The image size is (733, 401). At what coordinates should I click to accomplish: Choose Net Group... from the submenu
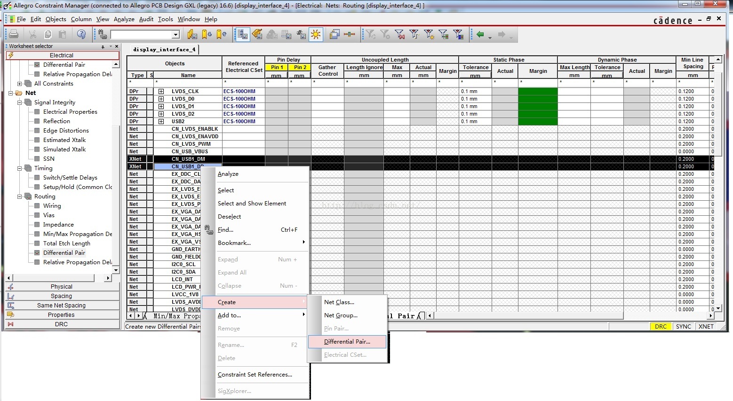click(x=341, y=315)
